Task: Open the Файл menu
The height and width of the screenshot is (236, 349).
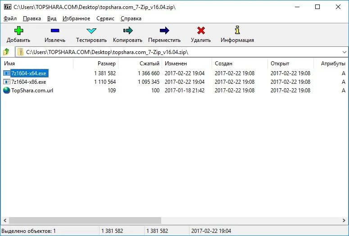Action: click(10, 18)
